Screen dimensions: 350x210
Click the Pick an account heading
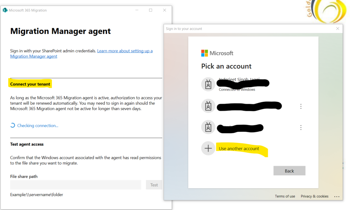(226, 66)
